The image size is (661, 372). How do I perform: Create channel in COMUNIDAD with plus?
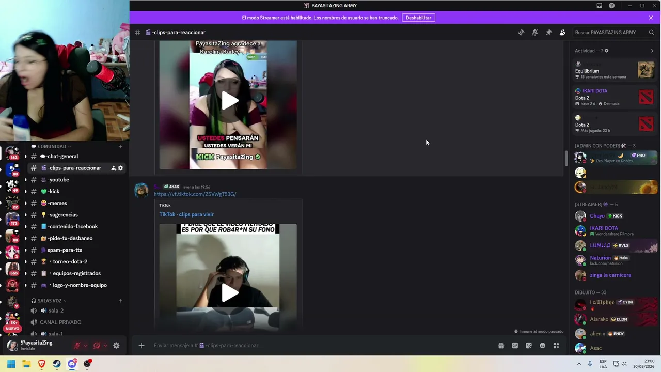[120, 146]
